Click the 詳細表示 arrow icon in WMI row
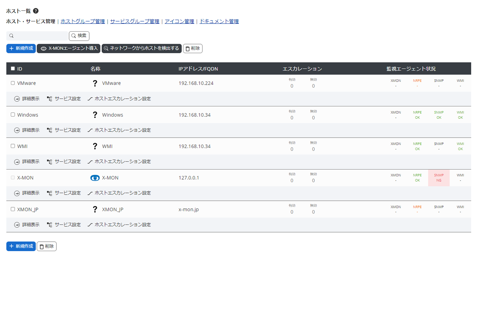Image resolution: width=478 pixels, height=310 pixels. (17, 162)
